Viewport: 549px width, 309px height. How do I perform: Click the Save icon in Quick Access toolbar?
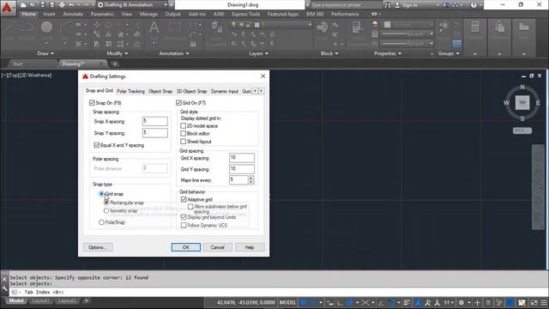[x=42, y=5]
